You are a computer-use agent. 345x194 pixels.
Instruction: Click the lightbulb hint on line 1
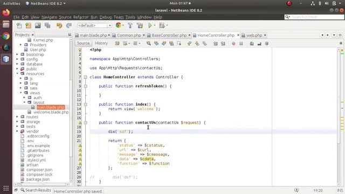[x=80, y=50]
